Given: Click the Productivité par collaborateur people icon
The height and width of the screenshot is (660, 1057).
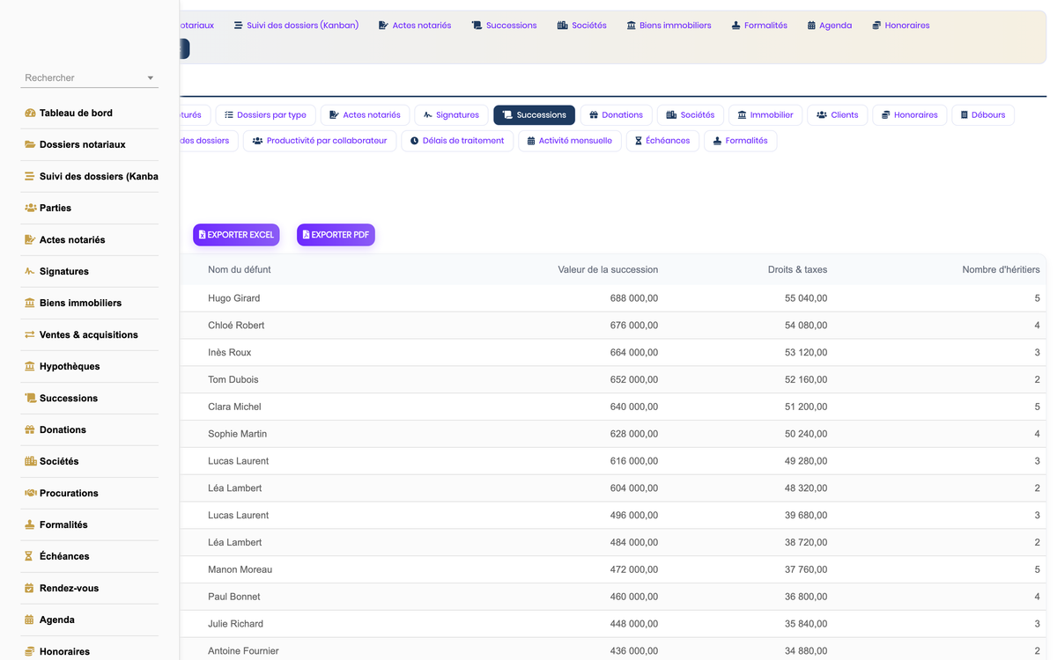Looking at the screenshot, I should tap(257, 141).
